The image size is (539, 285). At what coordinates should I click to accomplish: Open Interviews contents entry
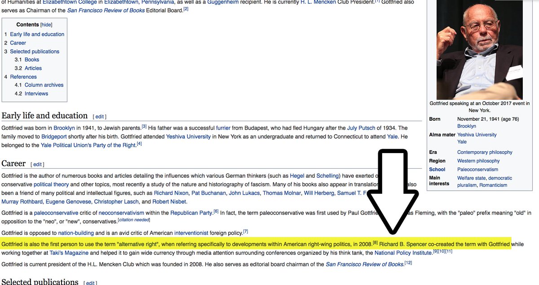coord(36,93)
